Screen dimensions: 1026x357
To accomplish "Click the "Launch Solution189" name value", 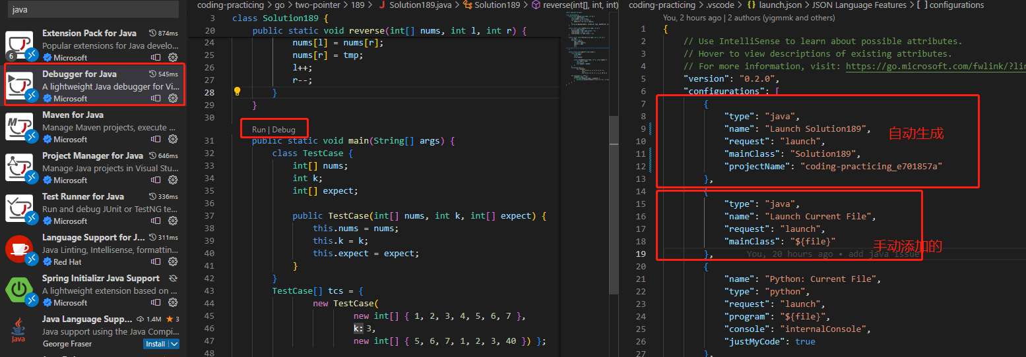I will (818, 128).
